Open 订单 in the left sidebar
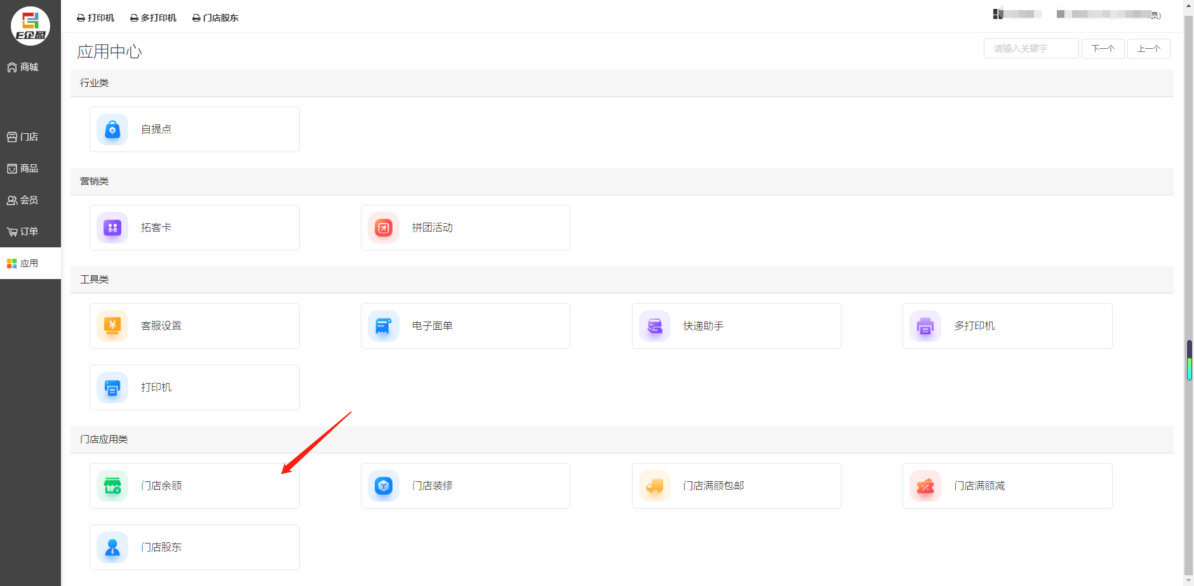 23,231
